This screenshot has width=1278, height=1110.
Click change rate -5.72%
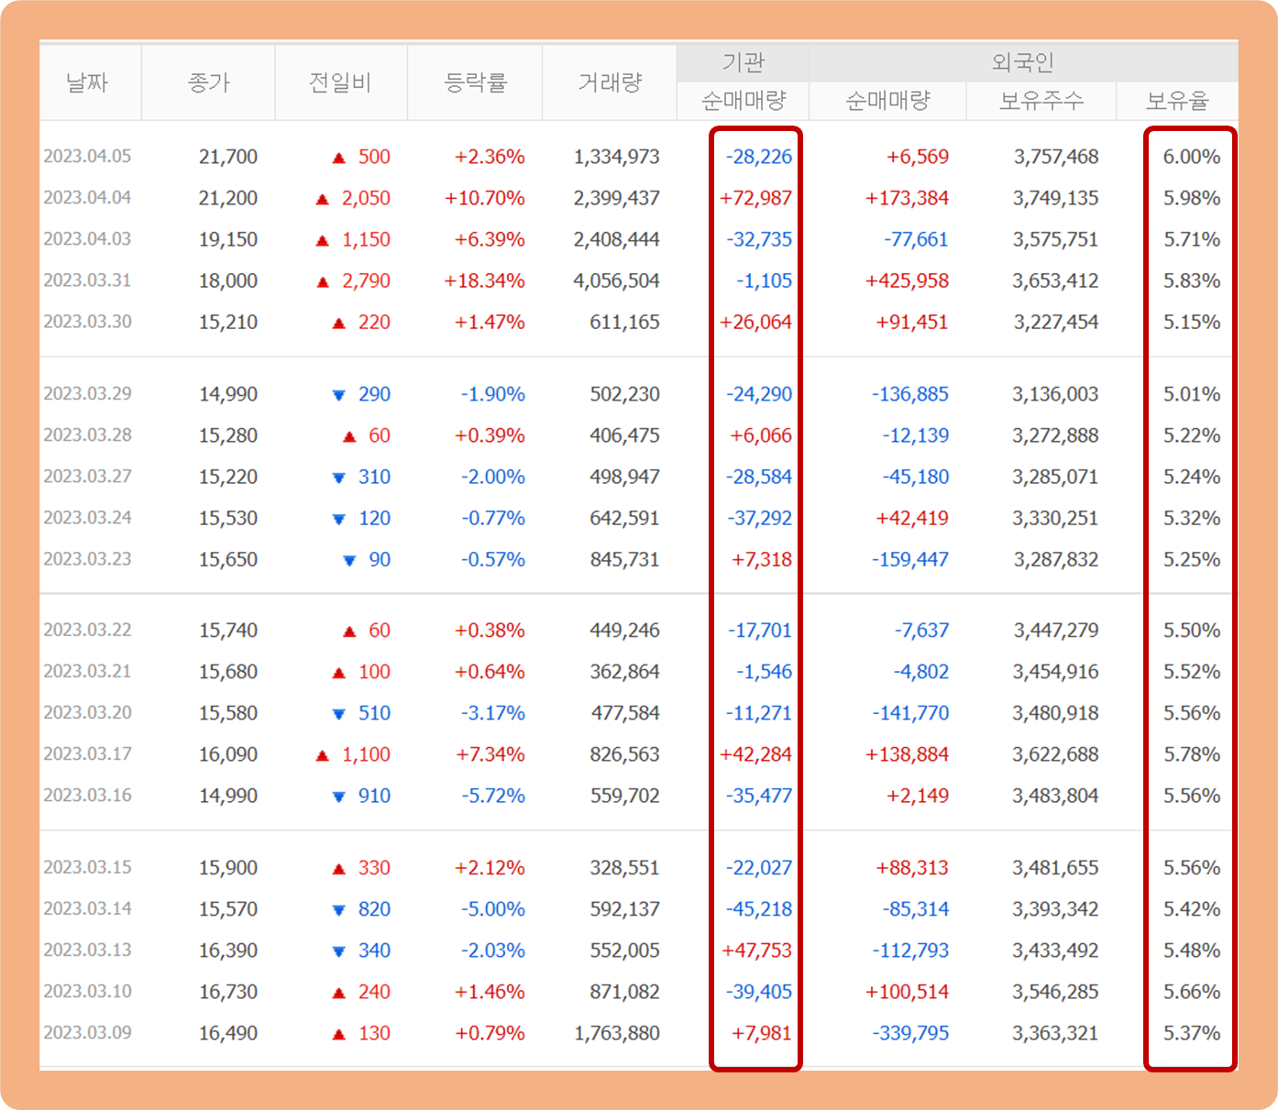493,796
